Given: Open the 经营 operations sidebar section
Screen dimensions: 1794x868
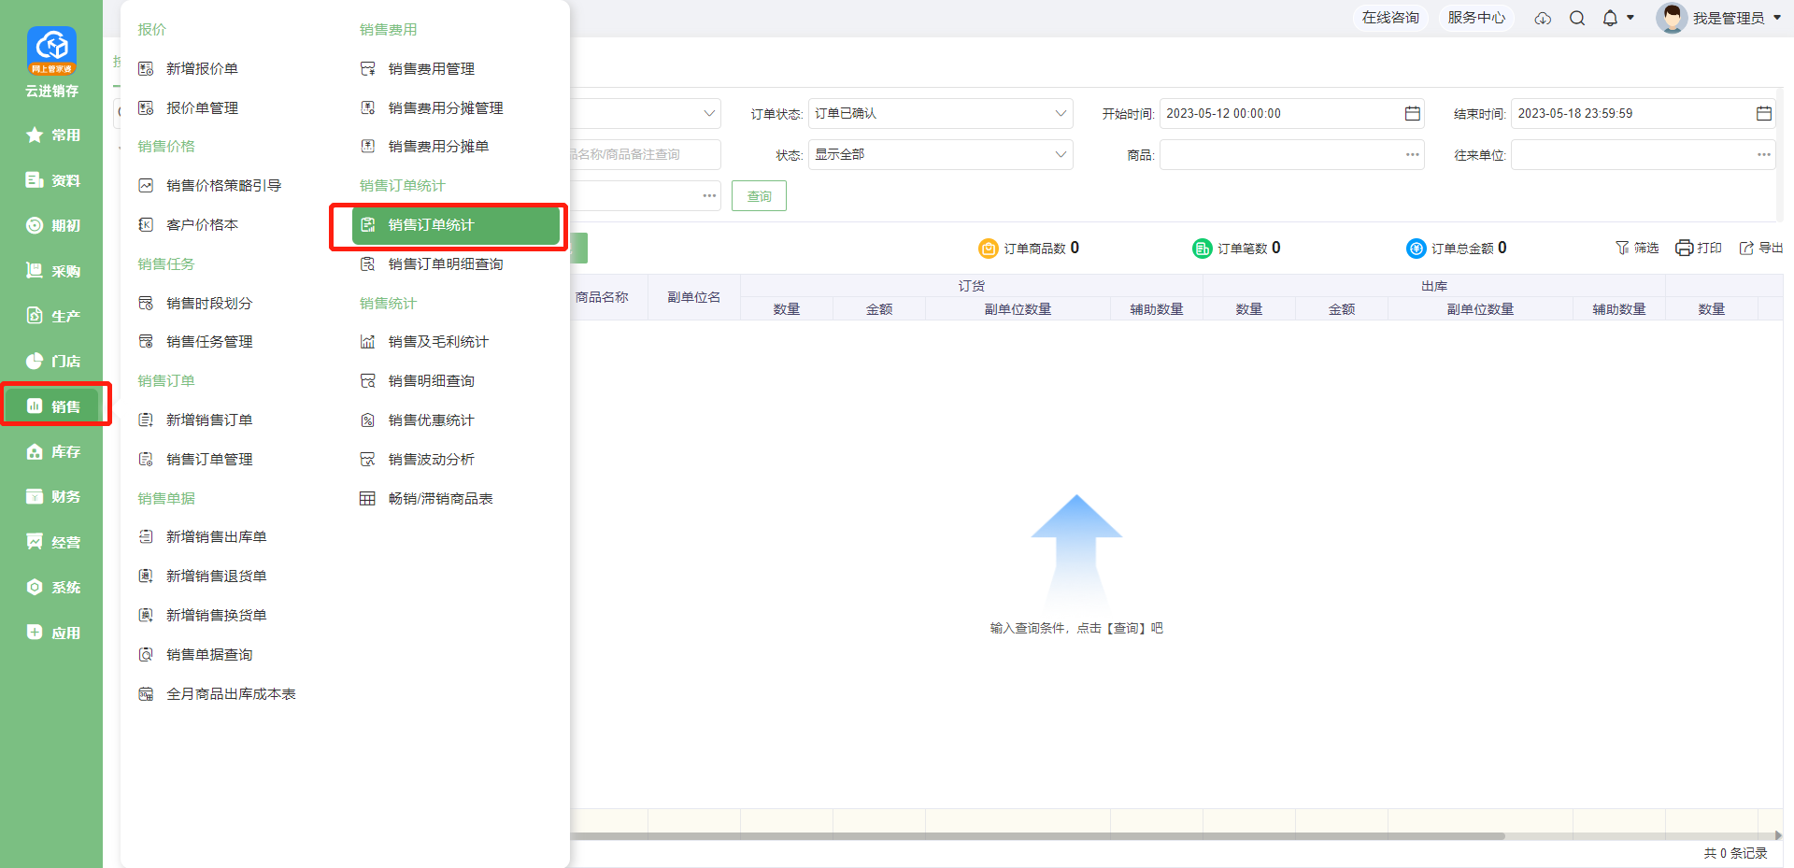Looking at the screenshot, I should pyautogui.click(x=51, y=542).
